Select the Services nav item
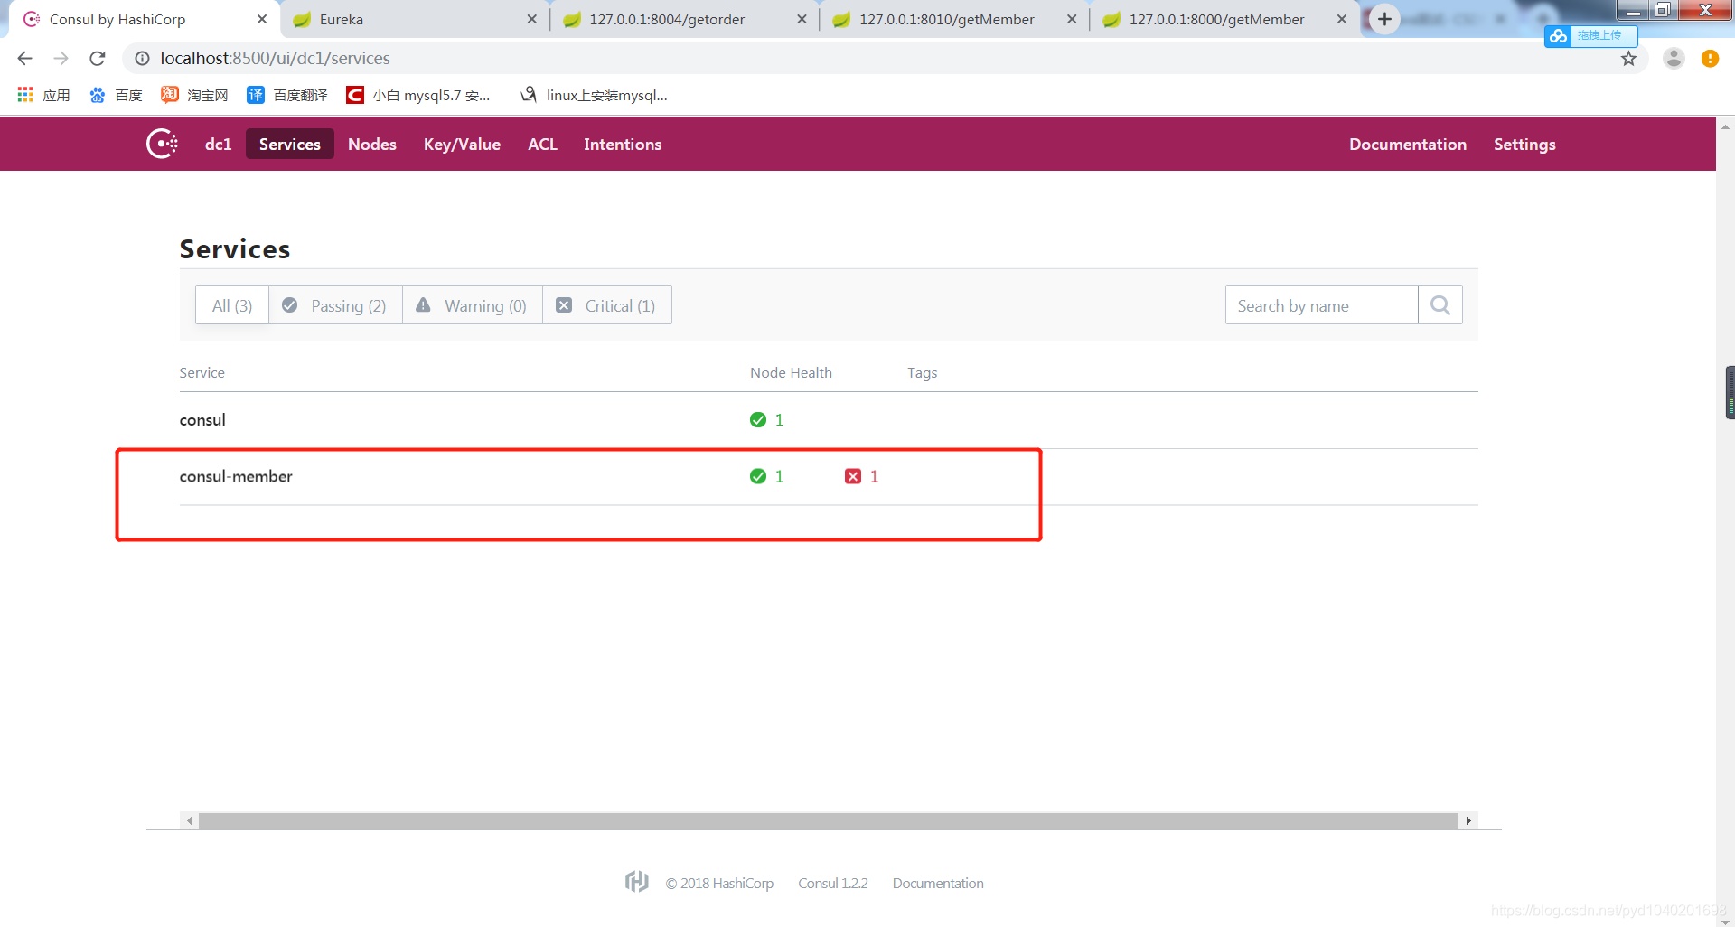 coord(290,145)
